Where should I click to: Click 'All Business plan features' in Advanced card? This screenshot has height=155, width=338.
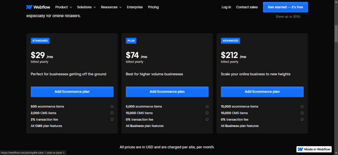click(x=240, y=126)
